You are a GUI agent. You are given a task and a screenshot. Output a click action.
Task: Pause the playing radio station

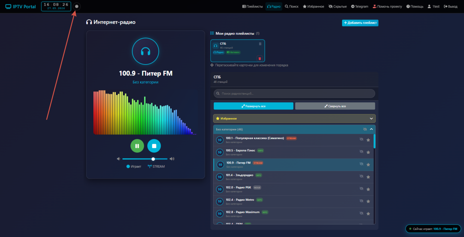click(137, 146)
